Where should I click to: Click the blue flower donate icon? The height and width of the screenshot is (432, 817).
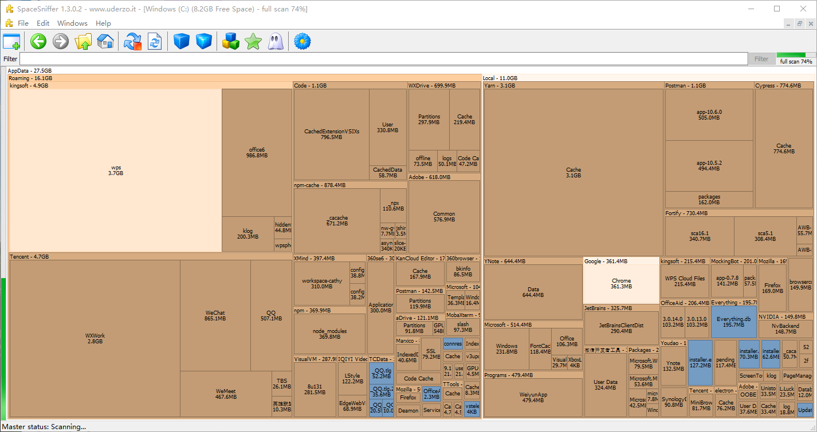click(x=303, y=41)
